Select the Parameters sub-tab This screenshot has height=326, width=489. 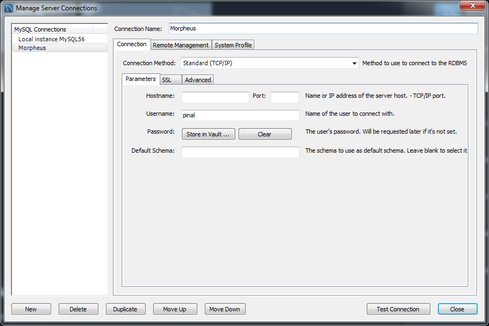tap(140, 79)
